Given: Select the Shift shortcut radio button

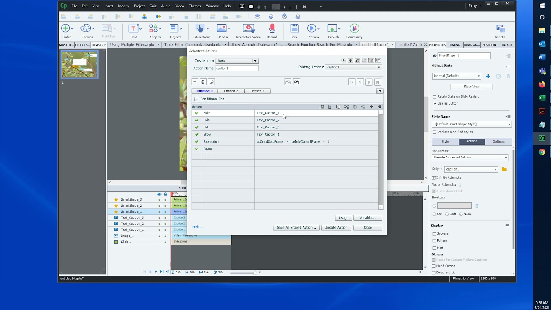Looking at the screenshot, I should (x=447, y=214).
